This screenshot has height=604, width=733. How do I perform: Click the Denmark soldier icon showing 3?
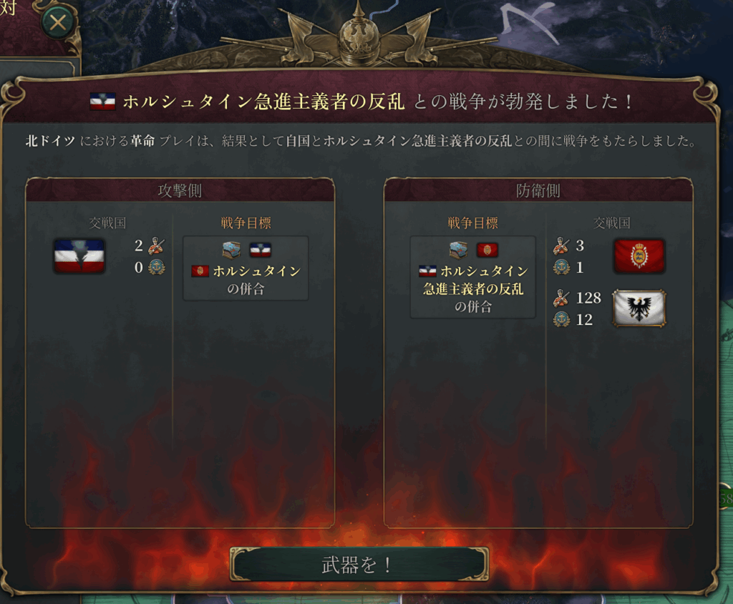(x=561, y=245)
